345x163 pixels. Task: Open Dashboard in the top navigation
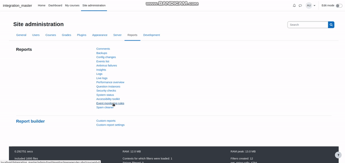tap(55, 6)
